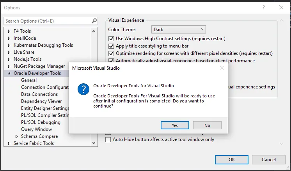Select the Node.js Tools label
The height and width of the screenshot is (171, 291).
pyautogui.click(x=27, y=59)
